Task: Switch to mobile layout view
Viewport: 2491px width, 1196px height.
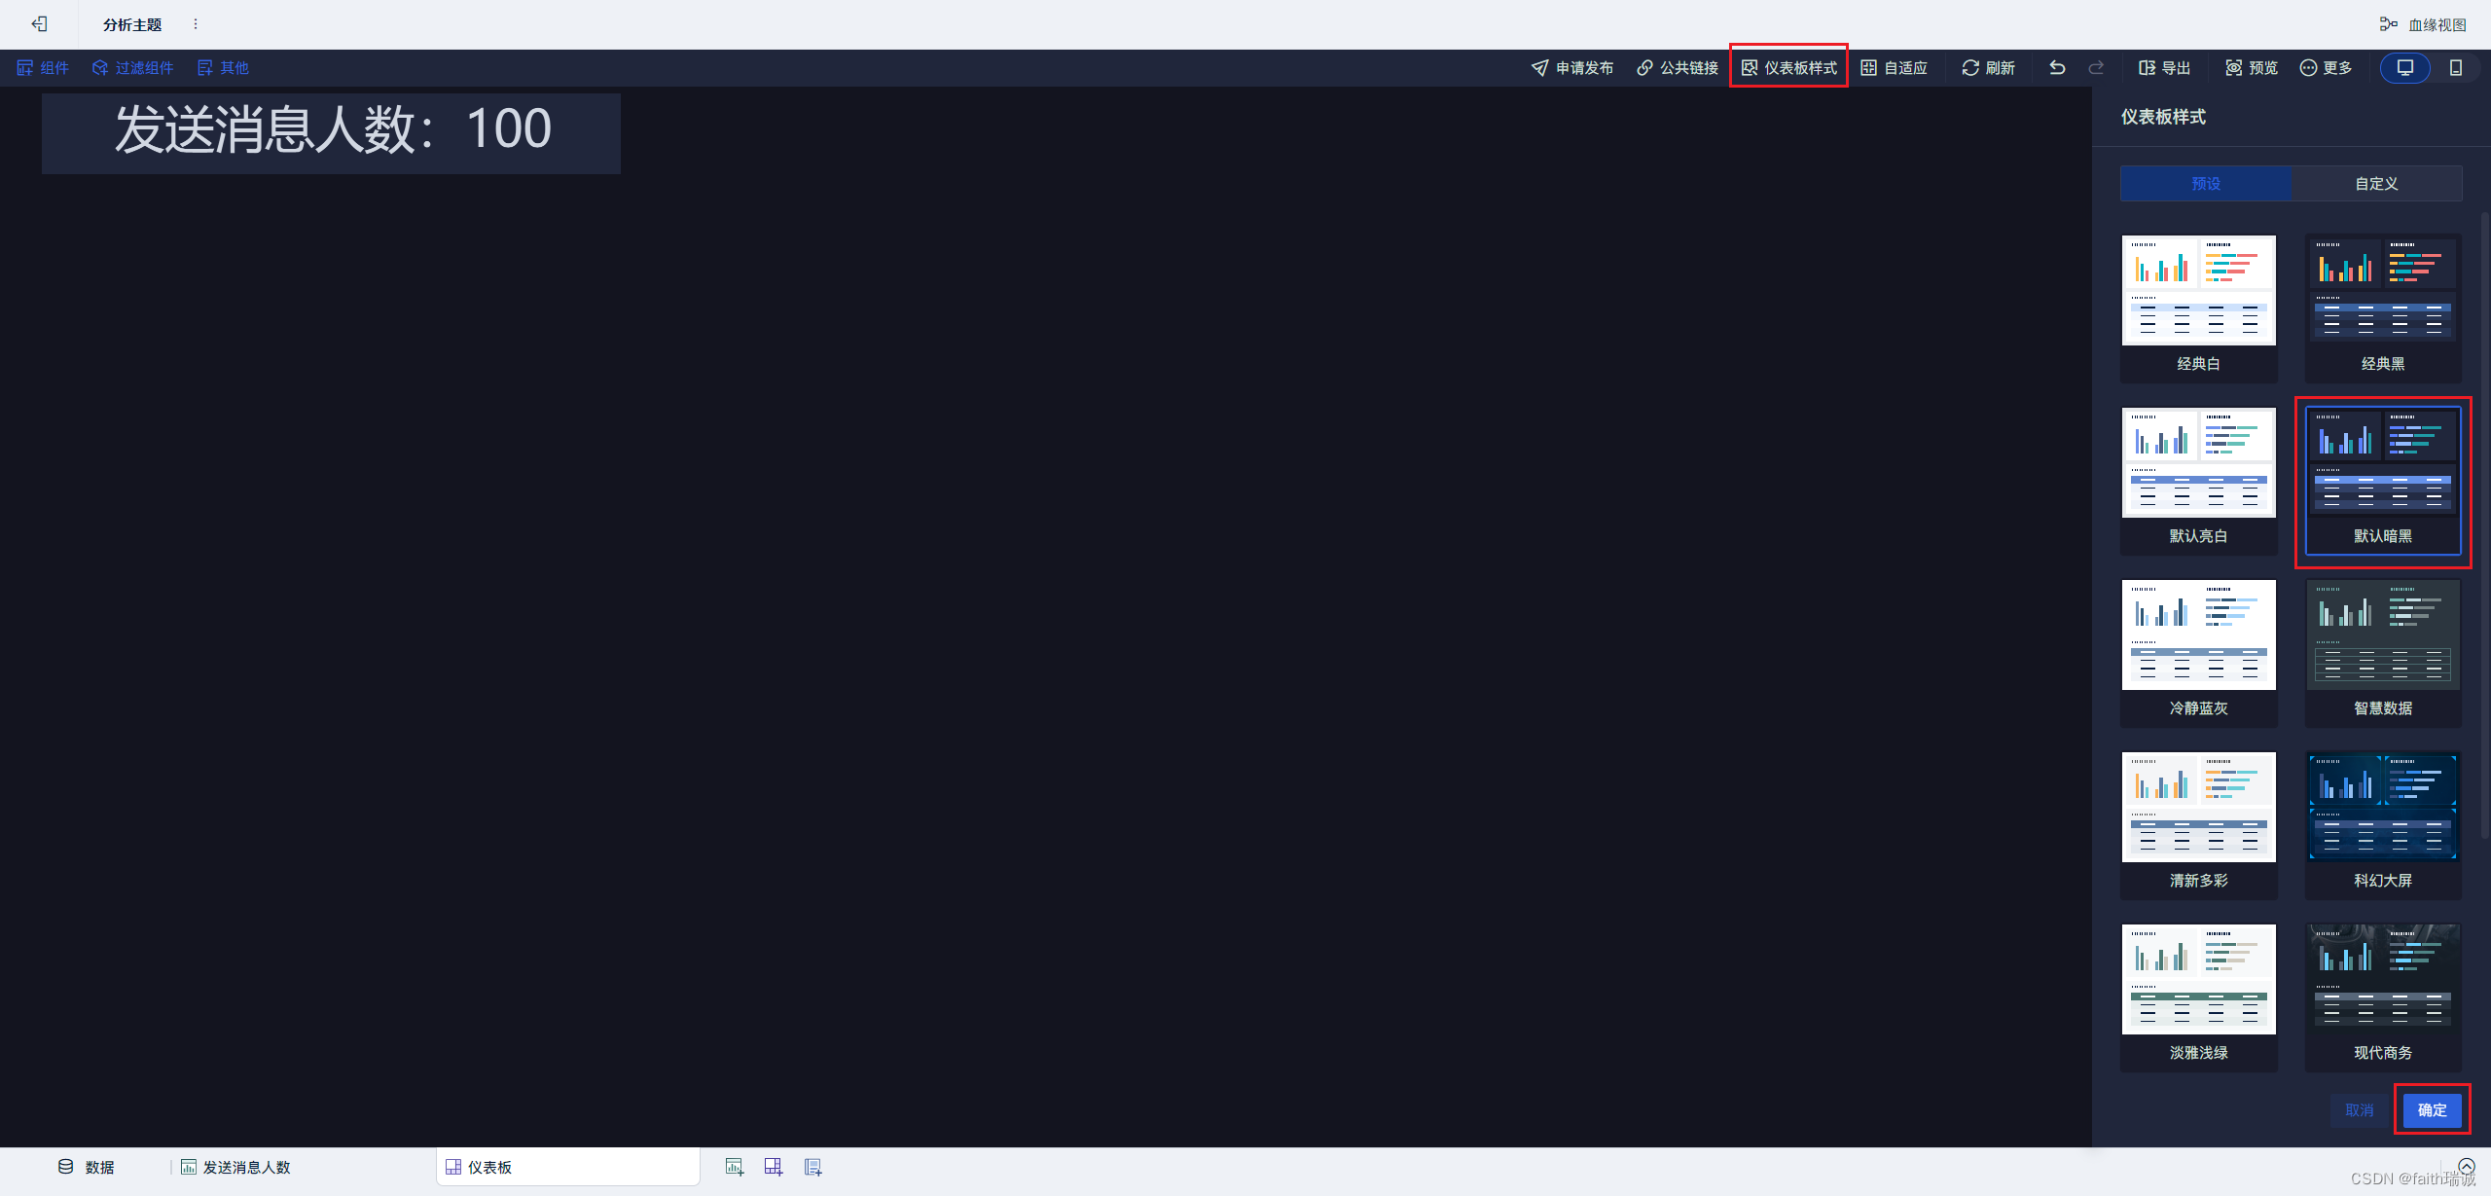Action: point(2455,67)
